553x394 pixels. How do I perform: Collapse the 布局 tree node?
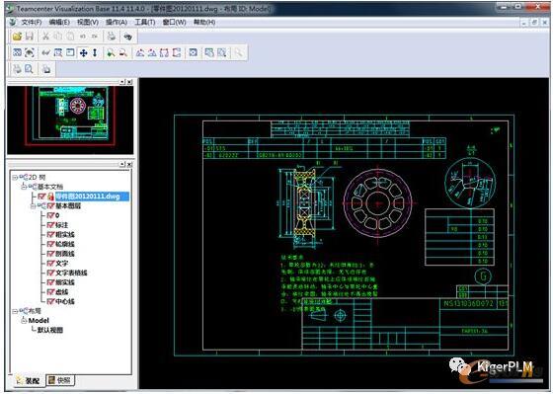pos(15,311)
